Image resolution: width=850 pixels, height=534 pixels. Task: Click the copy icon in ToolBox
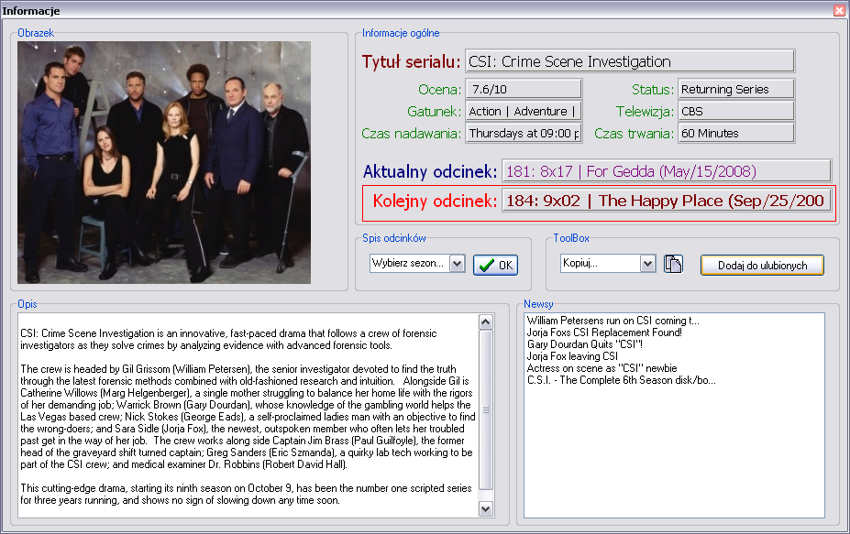pos(673,264)
